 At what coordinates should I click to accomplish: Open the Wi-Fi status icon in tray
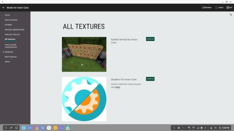(189, 128)
